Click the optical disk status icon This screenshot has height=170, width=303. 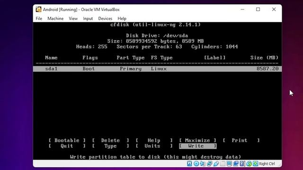(x=196, y=164)
